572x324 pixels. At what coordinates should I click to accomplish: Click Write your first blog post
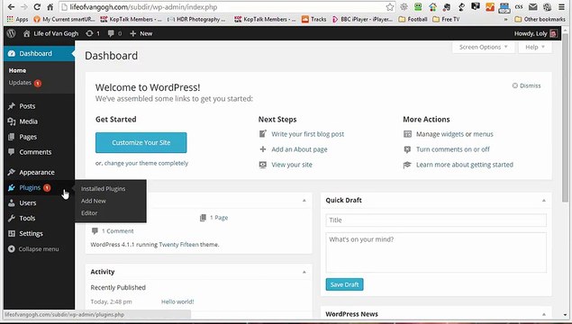point(307,134)
